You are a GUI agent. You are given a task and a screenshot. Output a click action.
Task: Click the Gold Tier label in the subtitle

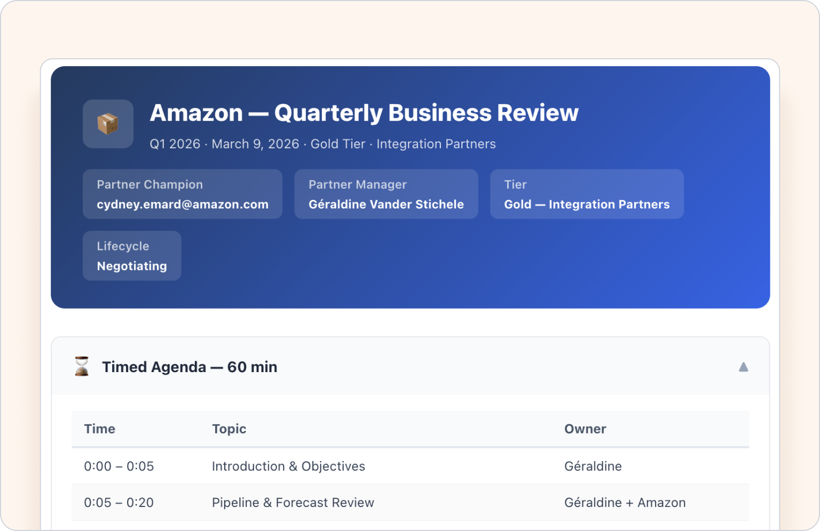point(337,144)
